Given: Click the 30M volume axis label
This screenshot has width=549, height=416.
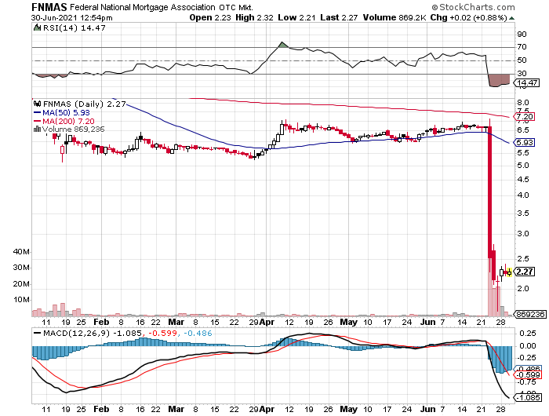Looking at the screenshot, I should pyautogui.click(x=21, y=268).
